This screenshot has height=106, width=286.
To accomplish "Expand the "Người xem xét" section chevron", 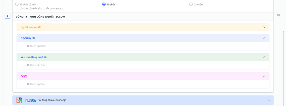I will (264, 27).
